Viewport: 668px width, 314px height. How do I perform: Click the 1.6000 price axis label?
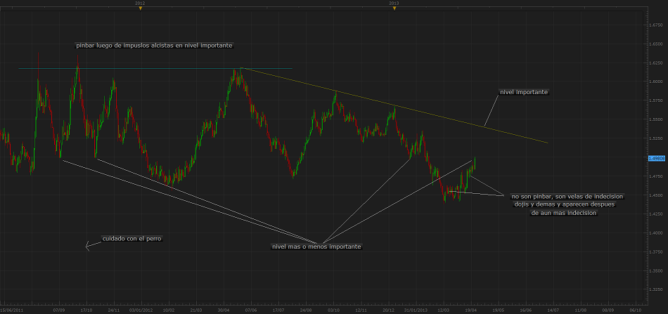point(655,81)
